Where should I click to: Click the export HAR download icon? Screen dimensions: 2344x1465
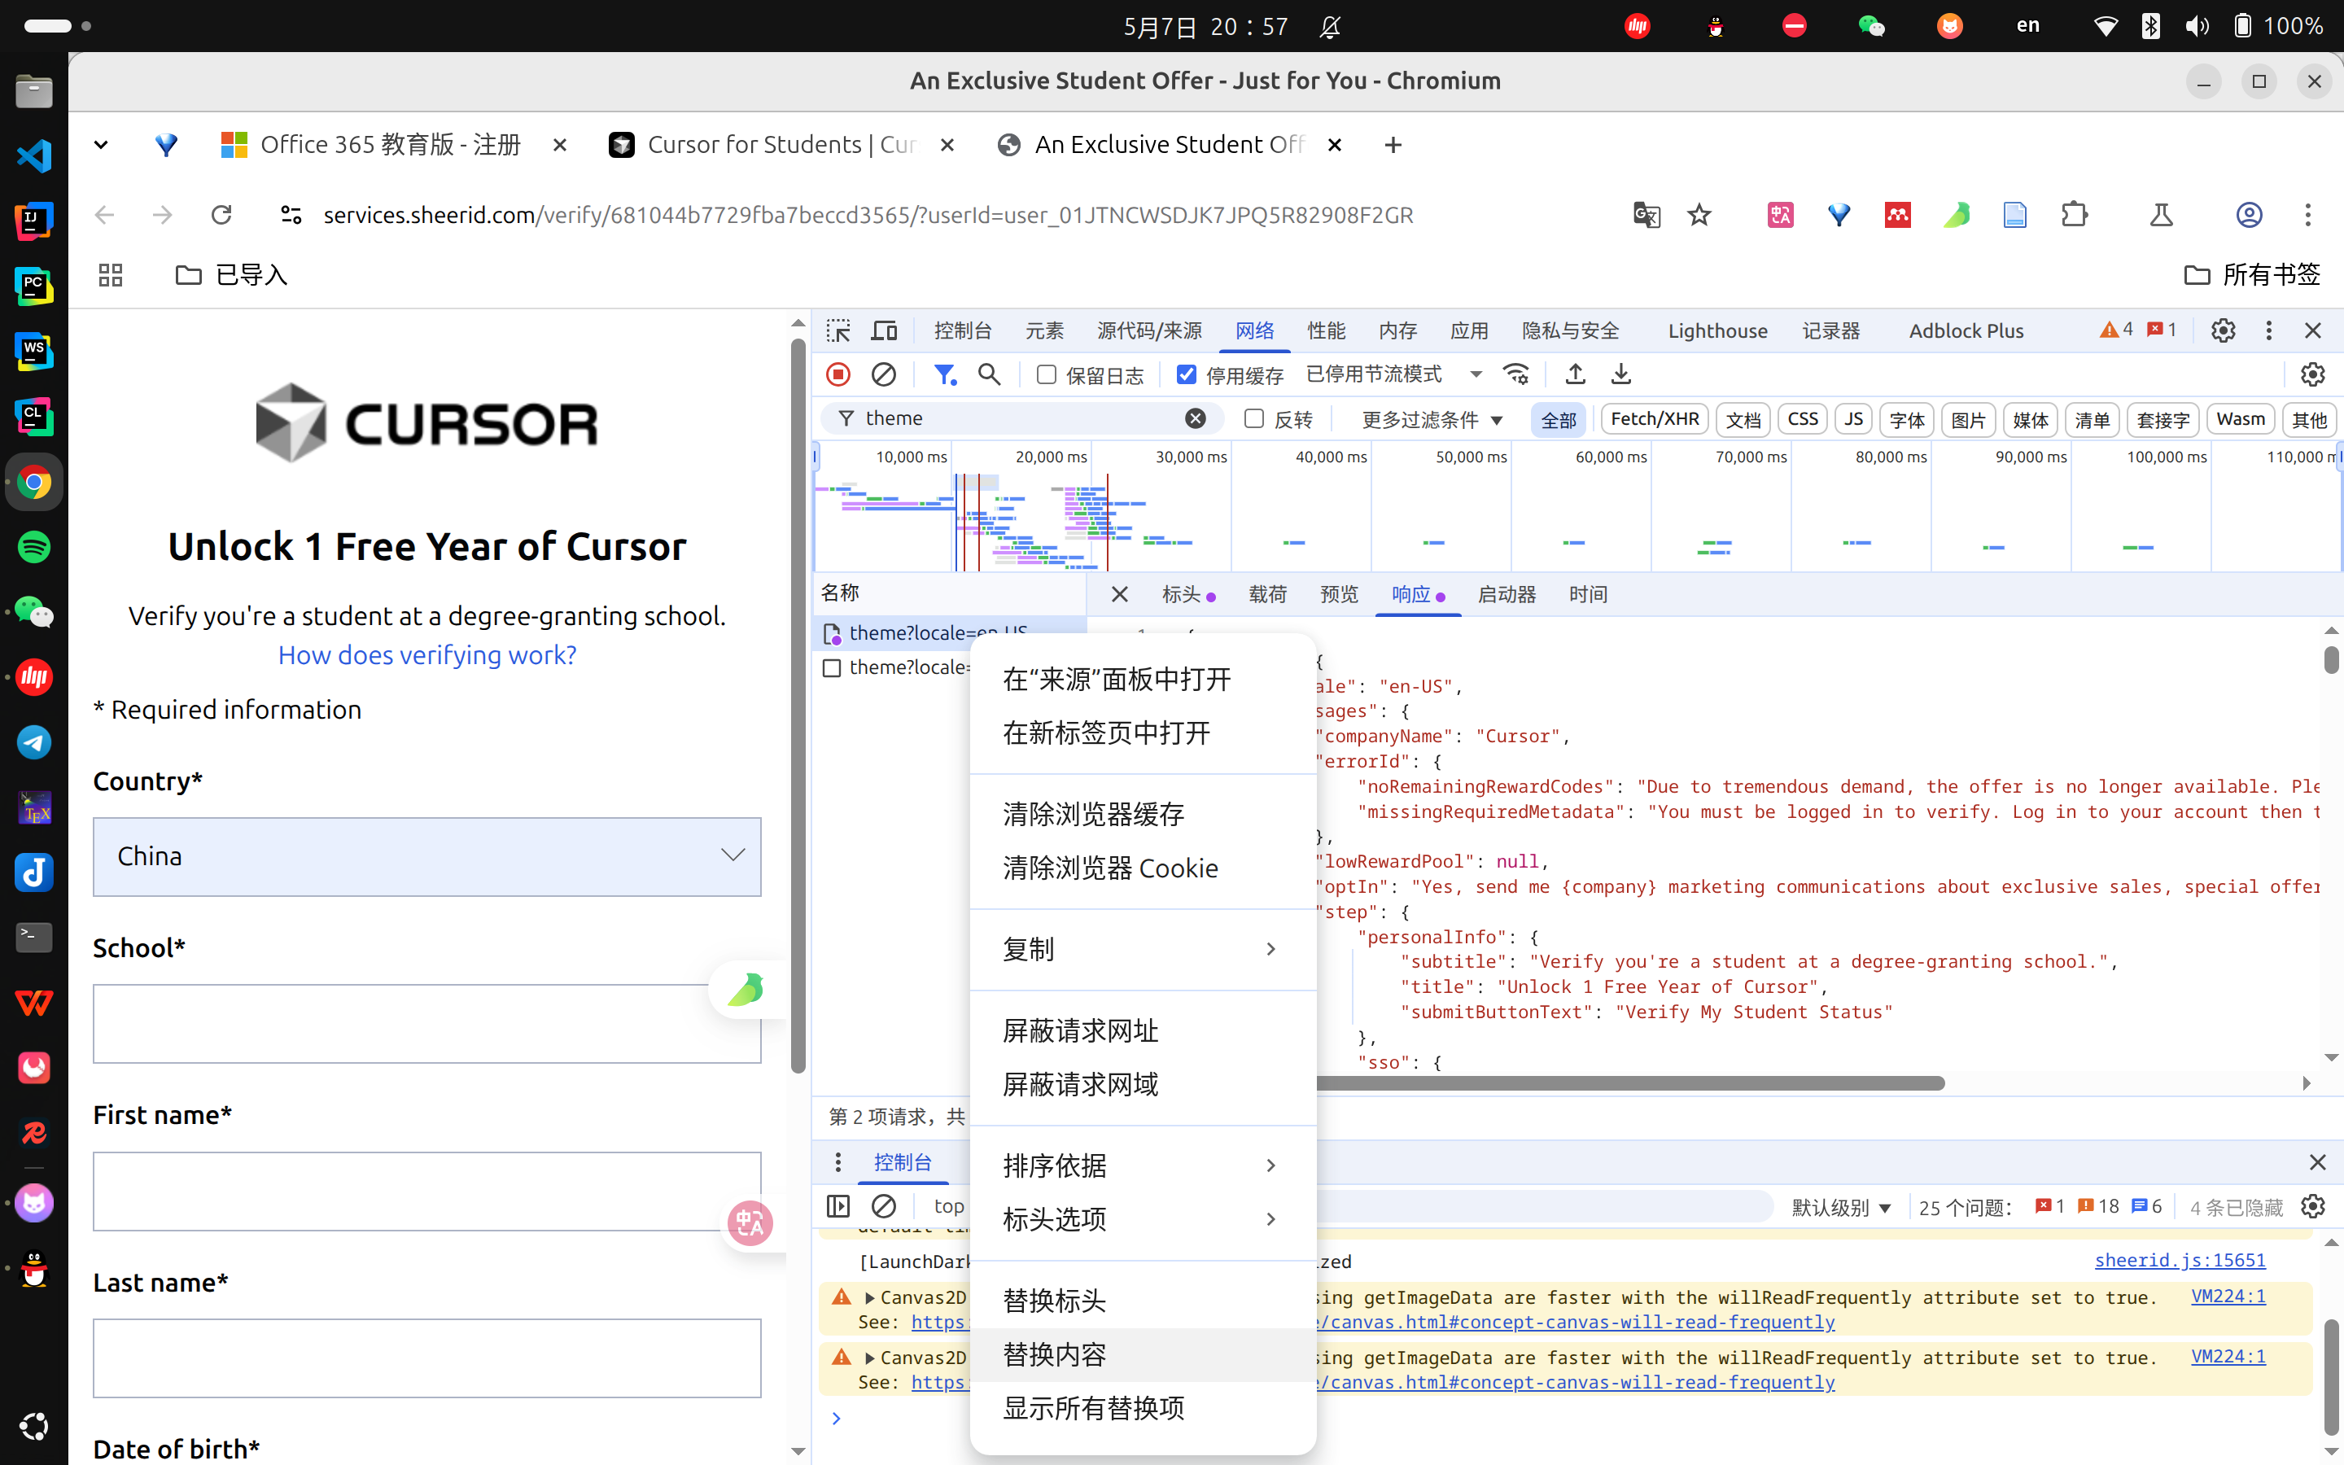pos(1620,374)
